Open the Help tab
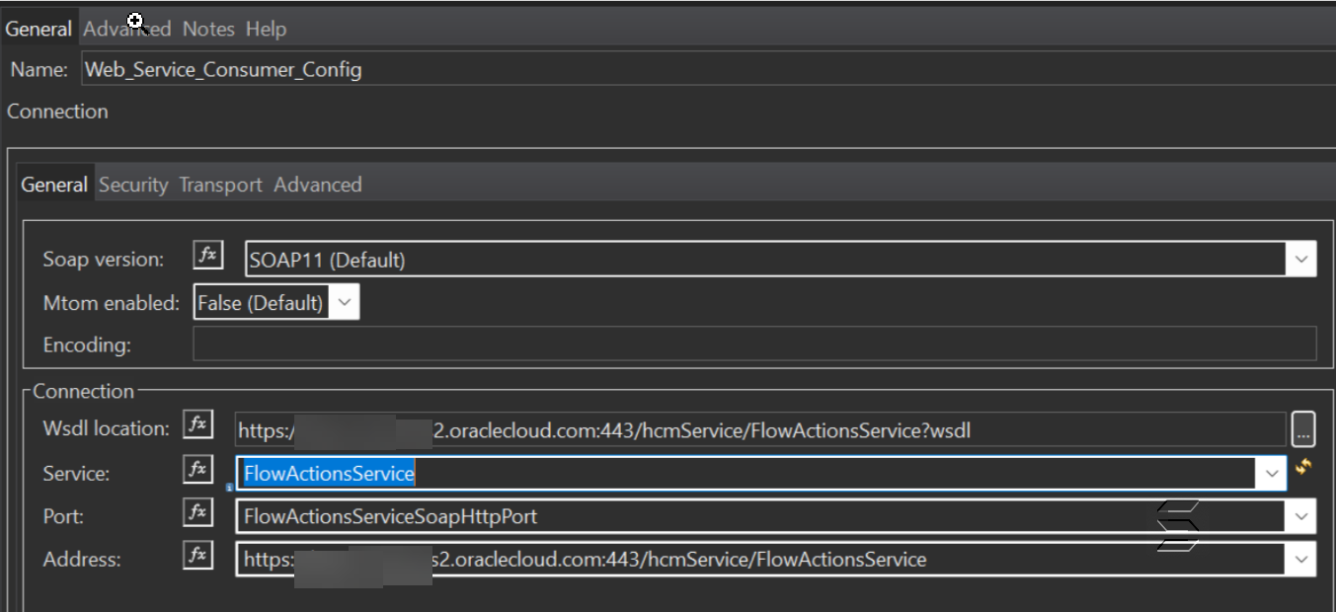The height and width of the screenshot is (612, 1336). (x=266, y=29)
